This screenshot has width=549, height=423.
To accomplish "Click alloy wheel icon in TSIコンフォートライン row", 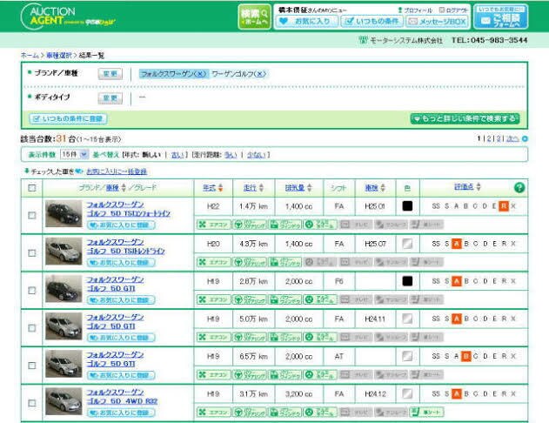I will (x=320, y=225).
